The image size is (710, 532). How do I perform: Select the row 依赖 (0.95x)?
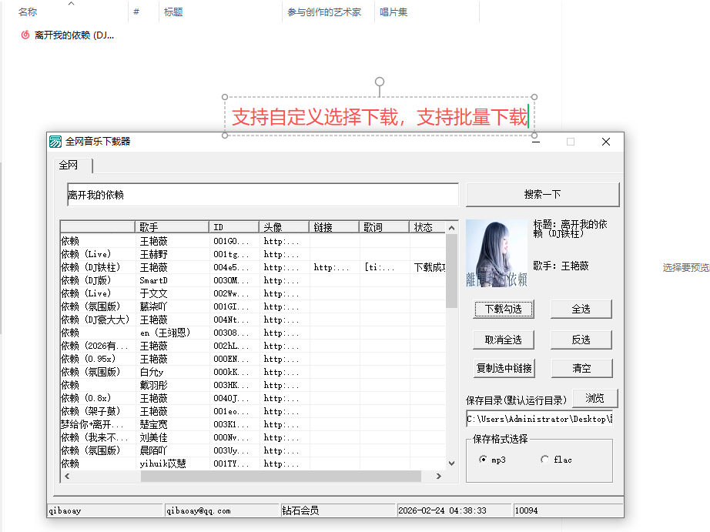coord(253,360)
